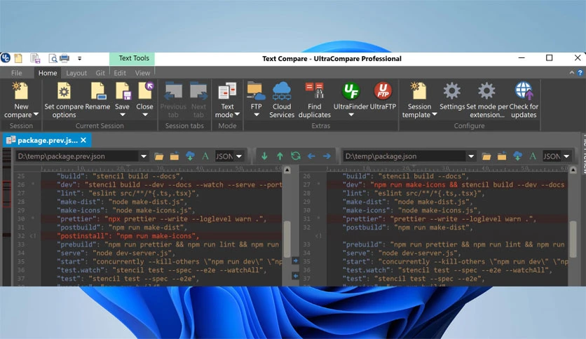Screen dimensions: 586x339
Task: Click the "postinstall" line in left pane
Action: pyautogui.click(x=128, y=236)
